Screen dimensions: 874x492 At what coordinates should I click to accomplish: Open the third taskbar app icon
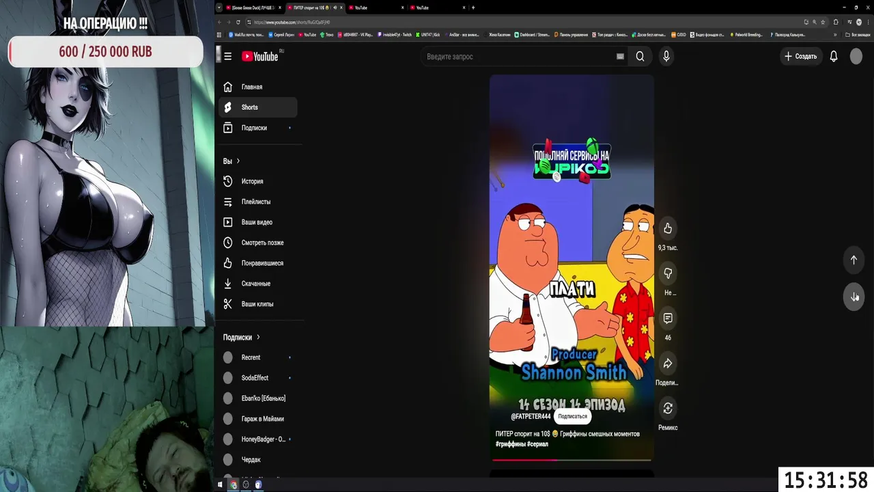click(258, 484)
